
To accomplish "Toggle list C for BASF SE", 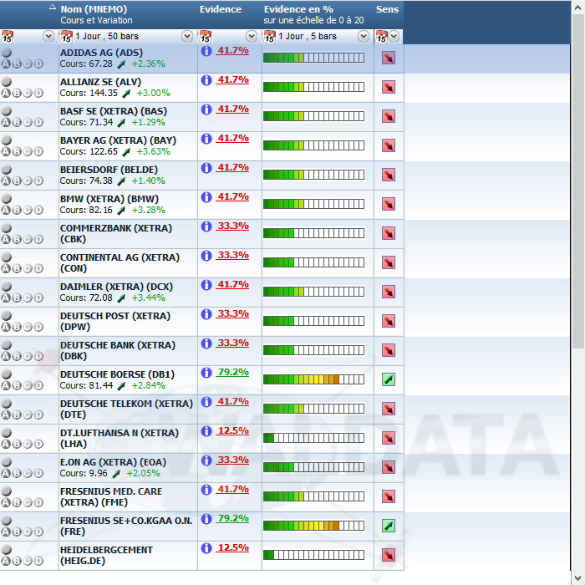I will [x=28, y=122].
